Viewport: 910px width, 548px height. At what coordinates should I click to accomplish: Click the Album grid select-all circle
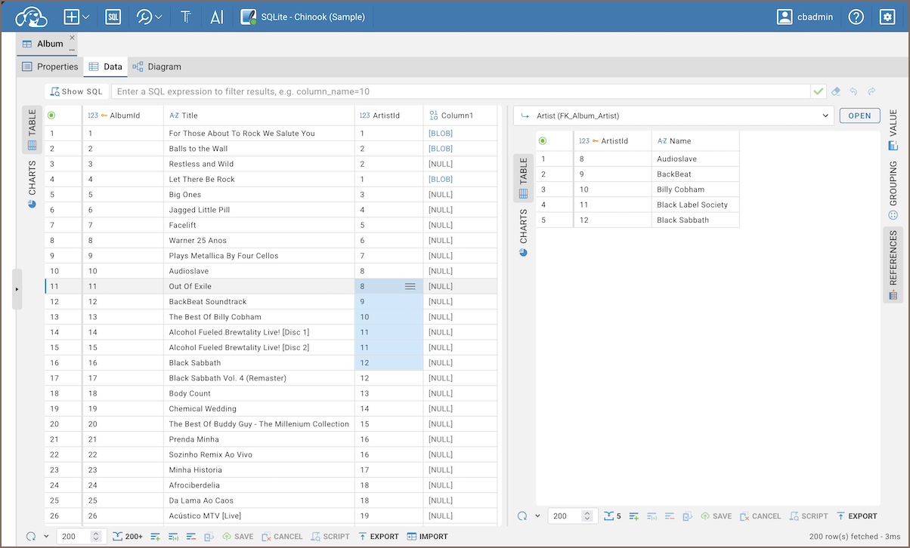[x=51, y=115]
